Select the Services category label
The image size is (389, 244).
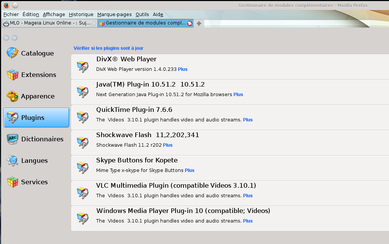point(34,182)
